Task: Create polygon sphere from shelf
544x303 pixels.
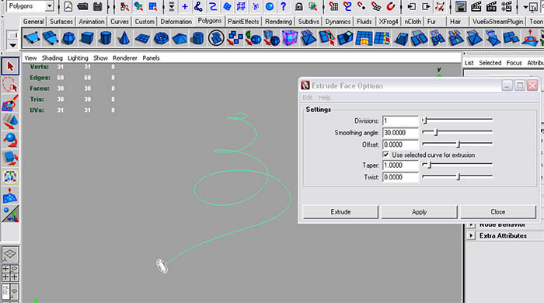Action: [x=68, y=38]
